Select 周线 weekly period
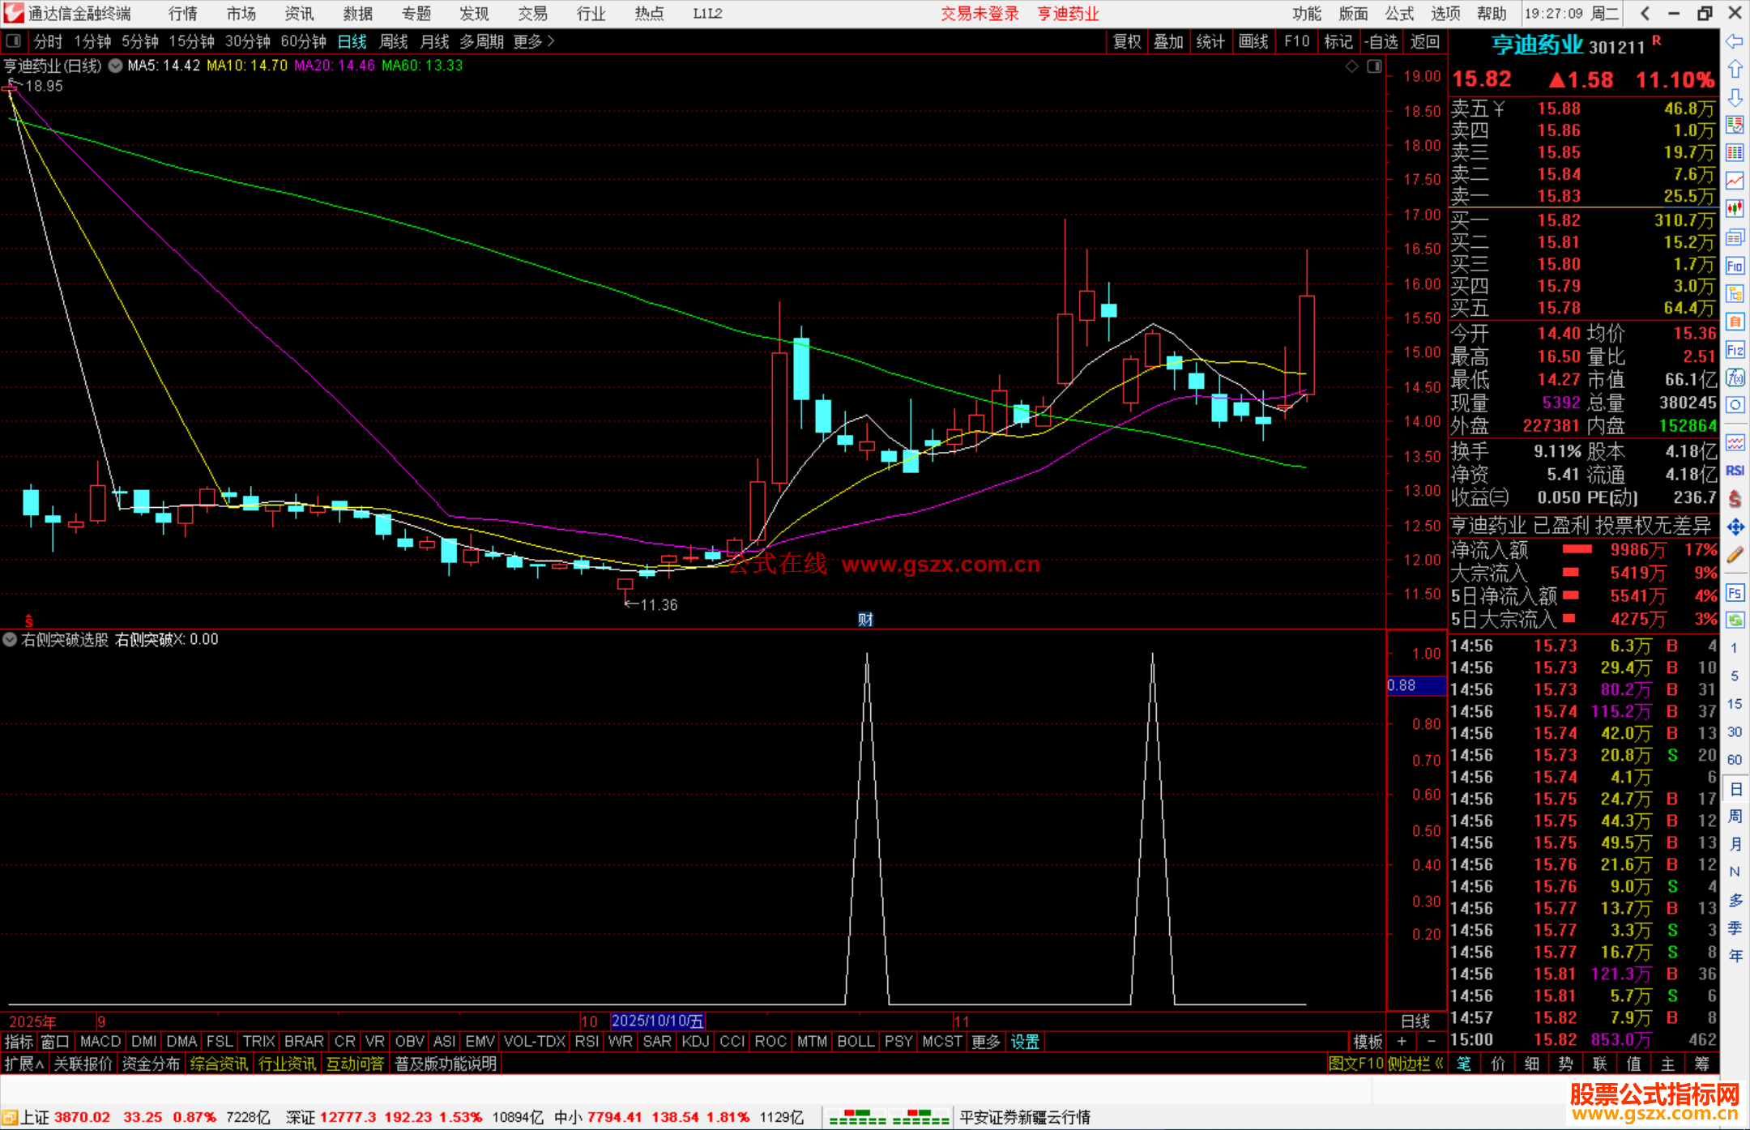This screenshot has width=1750, height=1130. point(394,41)
